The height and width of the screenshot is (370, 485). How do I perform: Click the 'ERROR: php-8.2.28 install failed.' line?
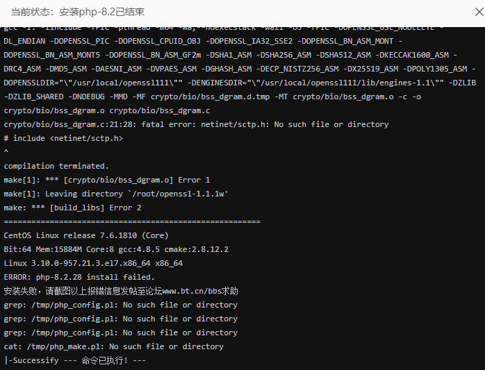[79, 277]
